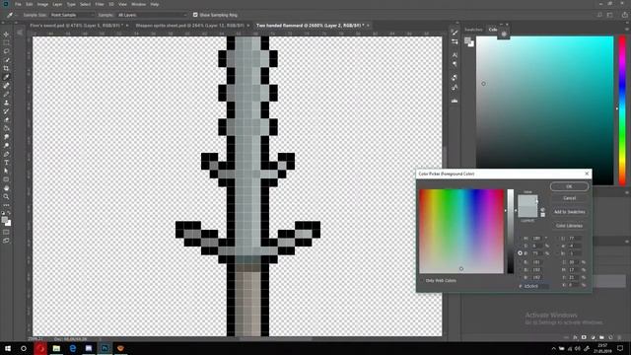Open the File menu
This screenshot has width=631, height=355.
click(x=18, y=4)
